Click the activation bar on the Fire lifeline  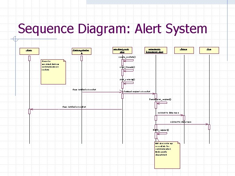click(209, 127)
